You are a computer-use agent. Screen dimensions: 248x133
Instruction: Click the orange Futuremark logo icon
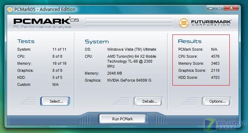pos(184,23)
